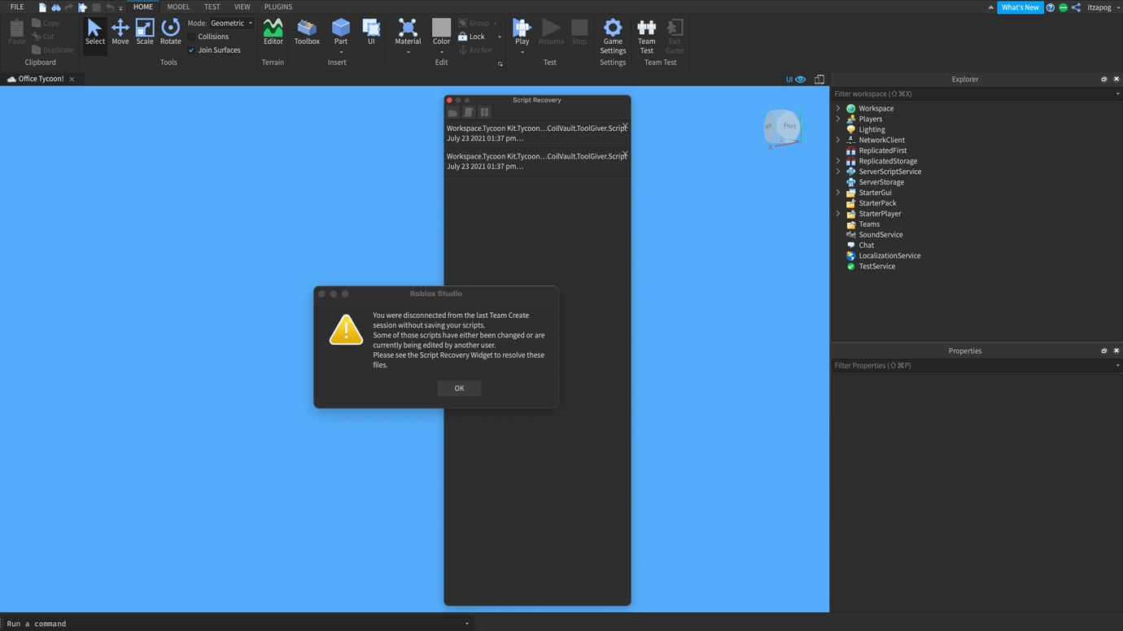The image size is (1123, 631).
Task: Open Game Settings
Action: click(x=613, y=37)
